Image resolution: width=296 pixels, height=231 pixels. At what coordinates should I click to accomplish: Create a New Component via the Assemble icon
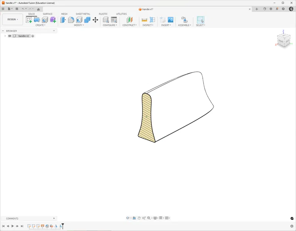(x=184, y=20)
